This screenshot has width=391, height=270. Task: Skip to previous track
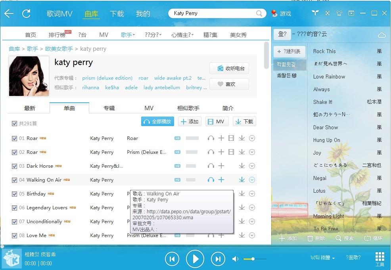172,259
